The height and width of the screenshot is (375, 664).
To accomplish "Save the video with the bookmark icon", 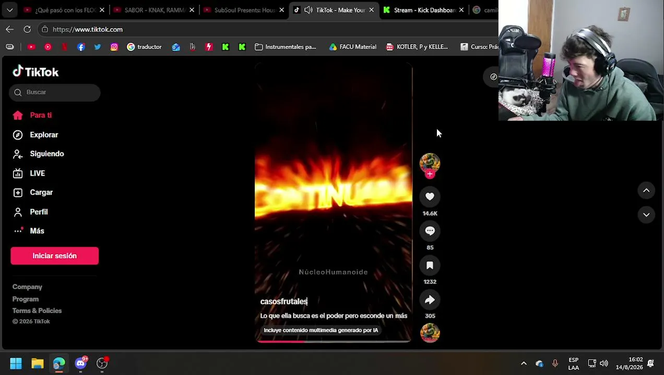I will (x=430, y=265).
